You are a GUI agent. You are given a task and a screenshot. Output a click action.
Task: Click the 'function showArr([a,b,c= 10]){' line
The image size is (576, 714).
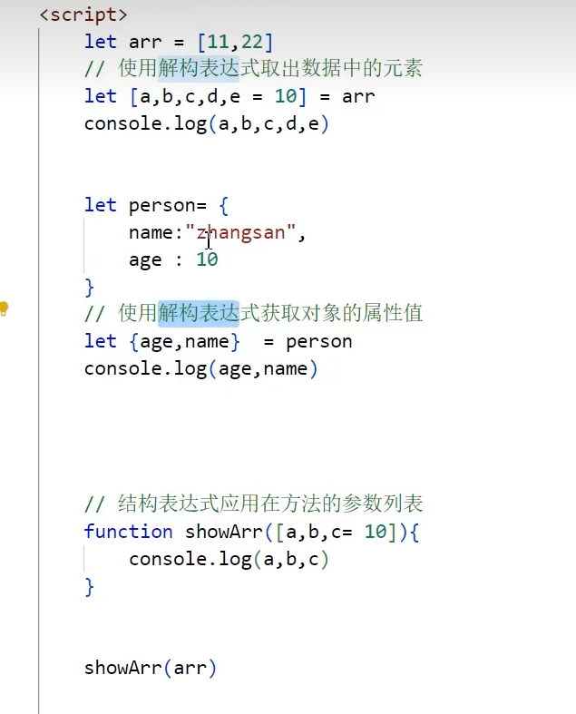click(251, 532)
